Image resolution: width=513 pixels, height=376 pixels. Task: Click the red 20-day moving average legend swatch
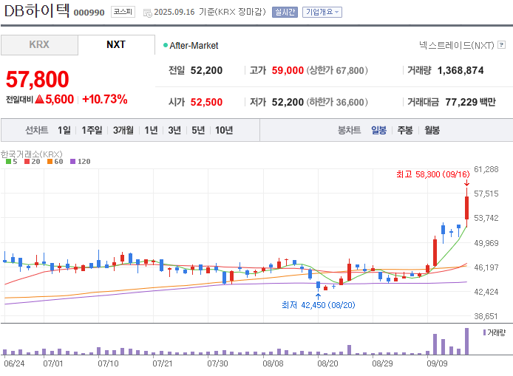27,162
